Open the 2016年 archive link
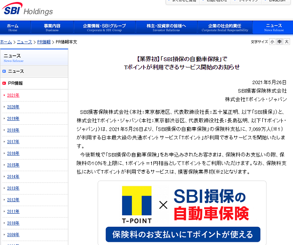 pos(13,153)
